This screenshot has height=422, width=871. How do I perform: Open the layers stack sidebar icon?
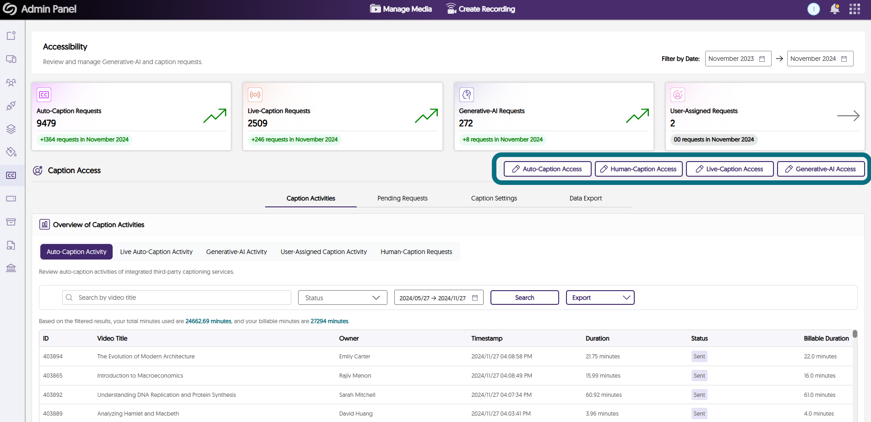[x=11, y=129]
